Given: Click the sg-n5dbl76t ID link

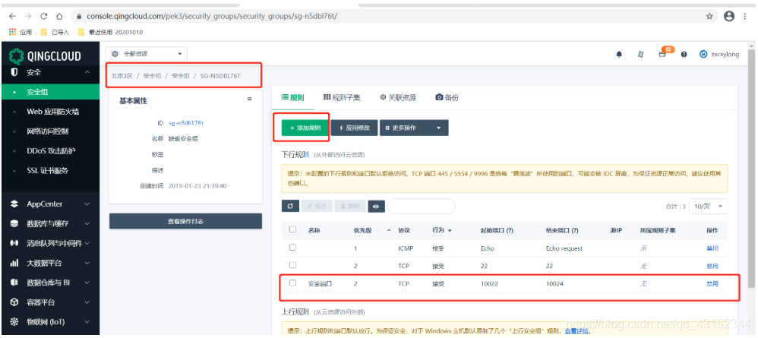Looking at the screenshot, I should 186,123.
